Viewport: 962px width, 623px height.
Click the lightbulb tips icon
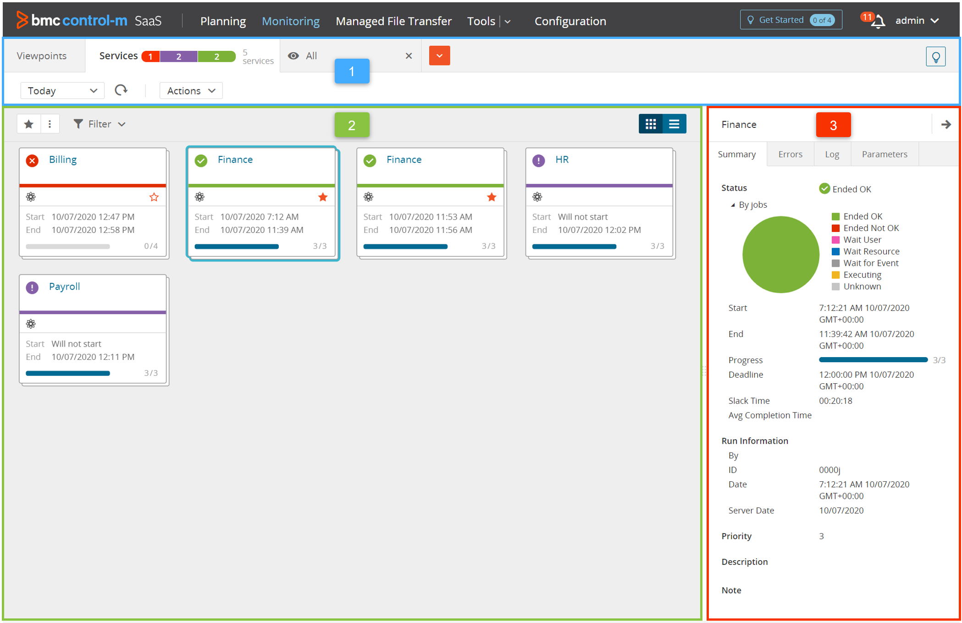click(935, 57)
